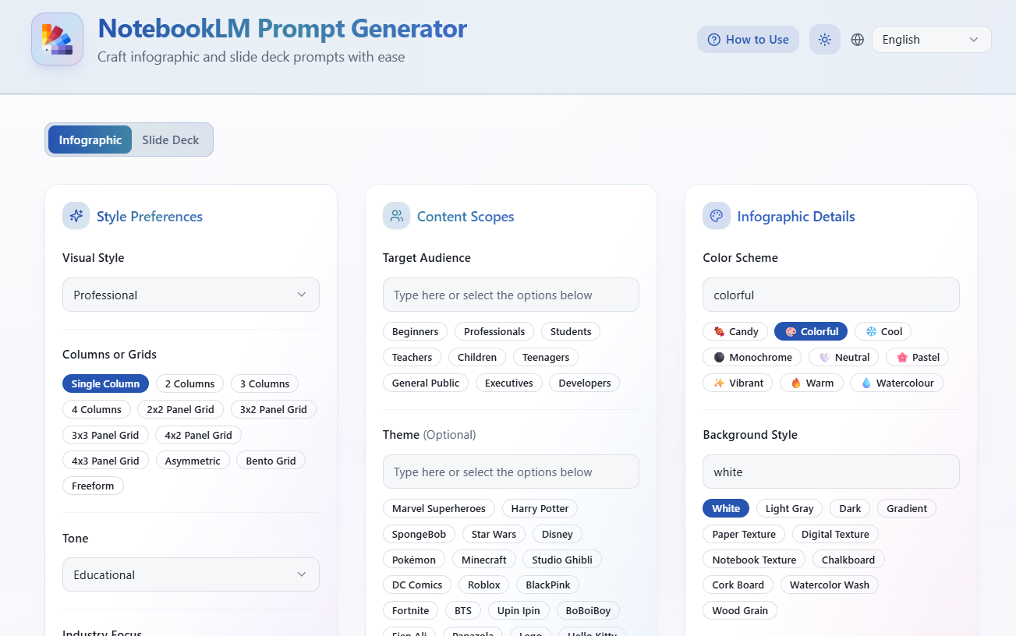Choose the 3 Columns layout
The height and width of the screenshot is (636, 1016).
264,383
